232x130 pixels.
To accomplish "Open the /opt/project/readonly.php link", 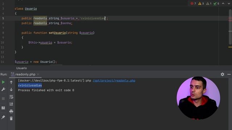I will coord(114,81).
